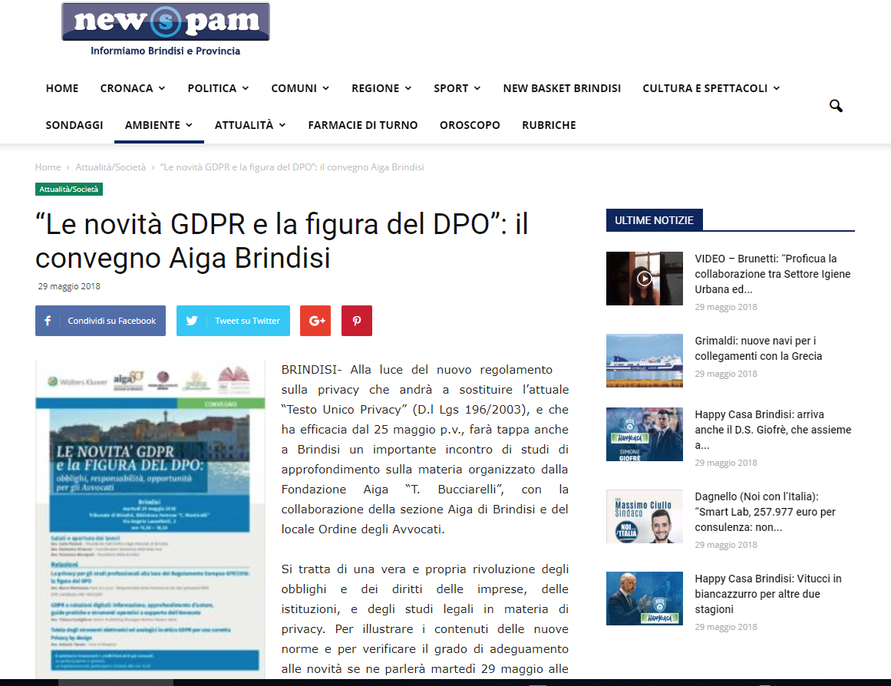891x686 pixels.
Task: Share on Google Plus icon
Action: [x=315, y=321]
